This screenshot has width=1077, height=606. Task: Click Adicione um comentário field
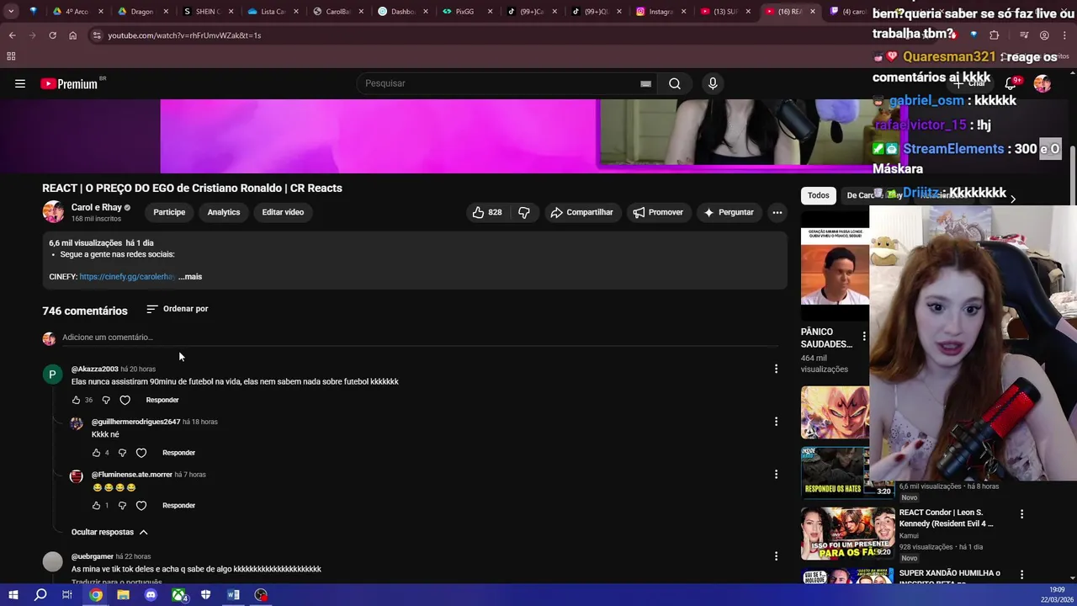(x=419, y=338)
